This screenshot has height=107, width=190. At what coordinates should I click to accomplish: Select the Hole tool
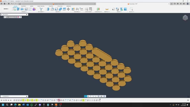click(x=26, y=9)
